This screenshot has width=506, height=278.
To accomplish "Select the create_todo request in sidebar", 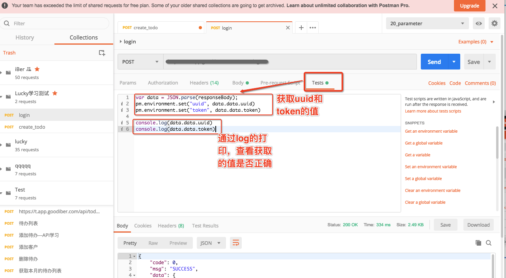I will point(56,127).
